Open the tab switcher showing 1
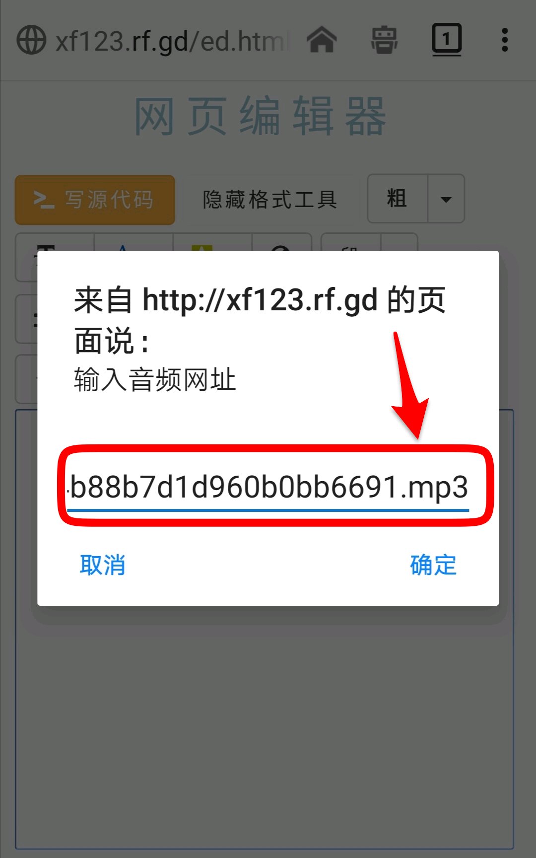The width and height of the screenshot is (536, 858). click(447, 39)
